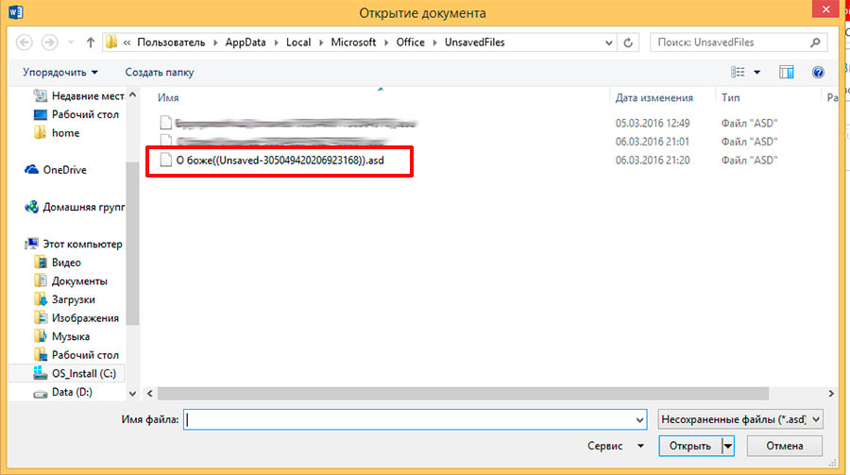Click the Отмена button
850x475 pixels.
[785, 446]
